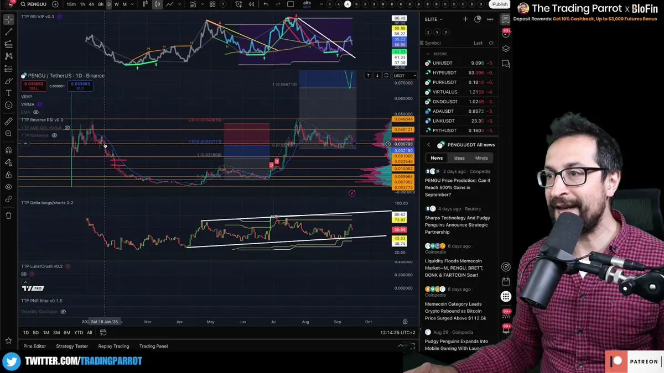Select the brush drawing tool
Viewport: 664px width, 373px height.
point(8,81)
